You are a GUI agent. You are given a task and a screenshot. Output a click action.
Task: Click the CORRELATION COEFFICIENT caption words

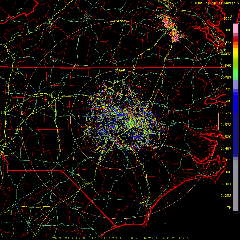pos(78,238)
